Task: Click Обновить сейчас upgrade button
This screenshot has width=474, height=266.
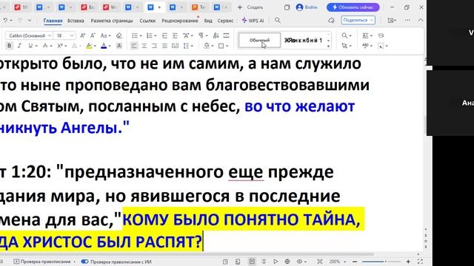Action: click(x=353, y=7)
